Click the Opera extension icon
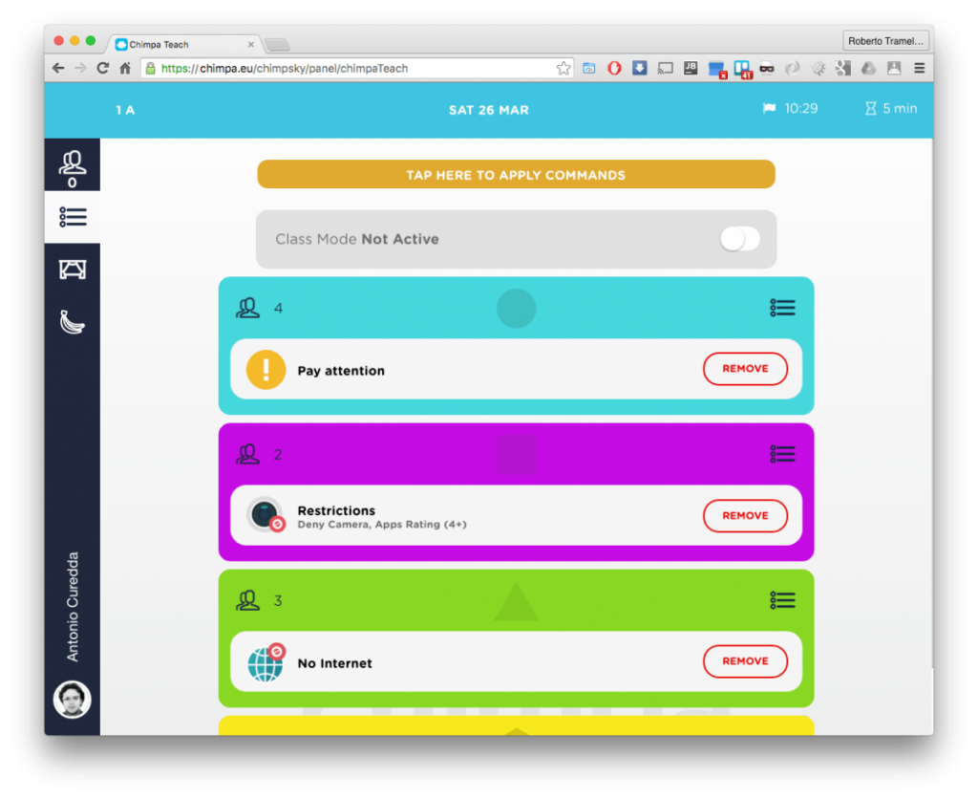The width and height of the screenshot is (978, 799). [x=614, y=68]
